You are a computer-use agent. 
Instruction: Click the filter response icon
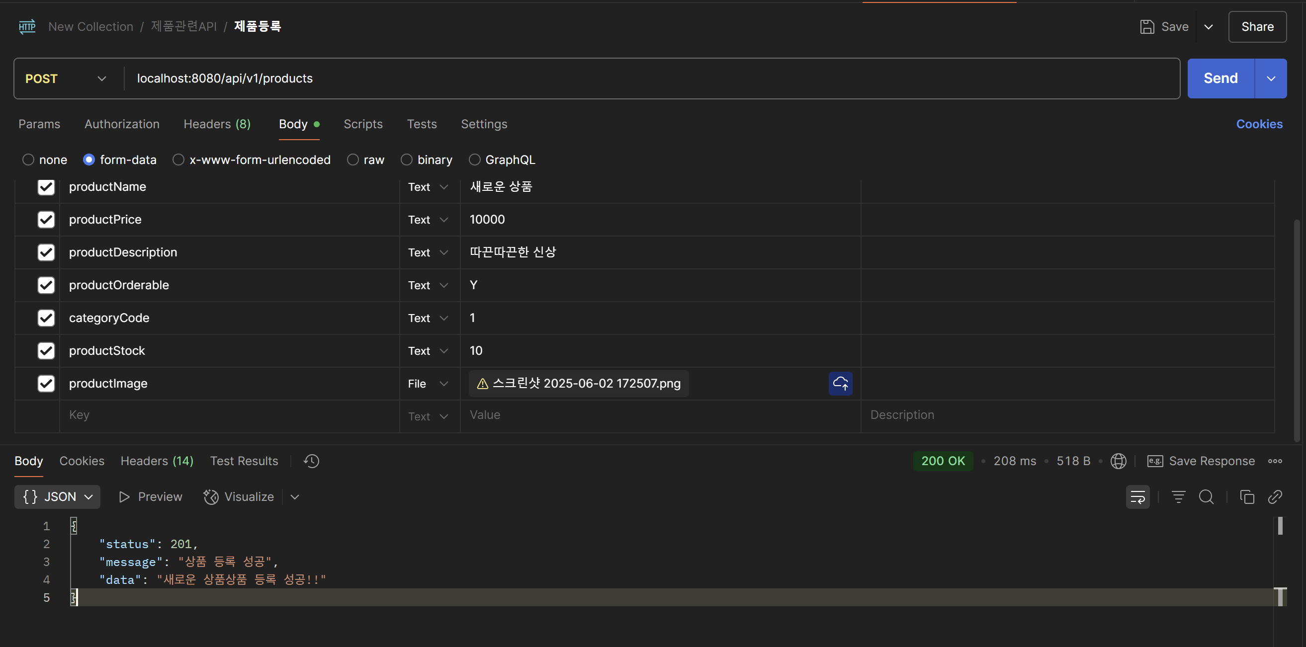(x=1178, y=497)
